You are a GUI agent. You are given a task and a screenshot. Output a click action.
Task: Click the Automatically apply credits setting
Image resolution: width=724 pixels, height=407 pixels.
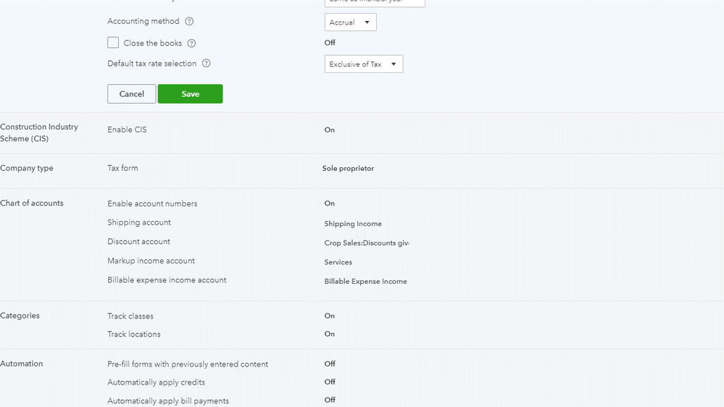click(x=156, y=382)
